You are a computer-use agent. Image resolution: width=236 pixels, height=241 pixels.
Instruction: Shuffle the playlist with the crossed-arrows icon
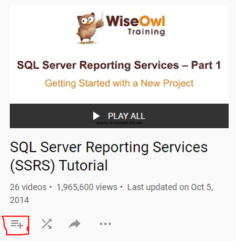[47, 224]
